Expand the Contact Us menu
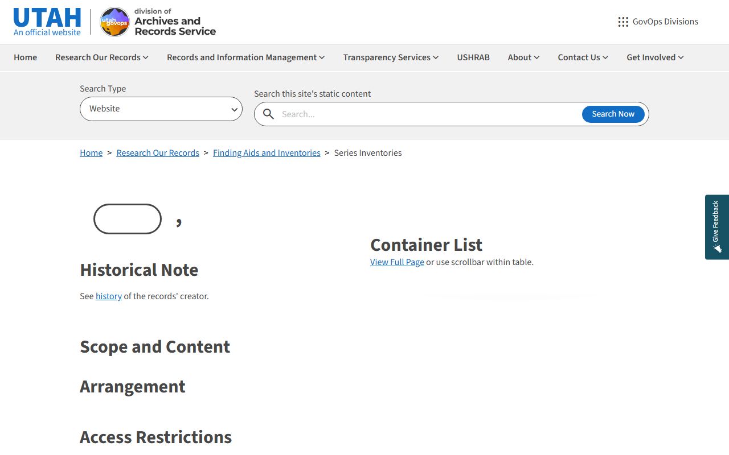 click(583, 57)
